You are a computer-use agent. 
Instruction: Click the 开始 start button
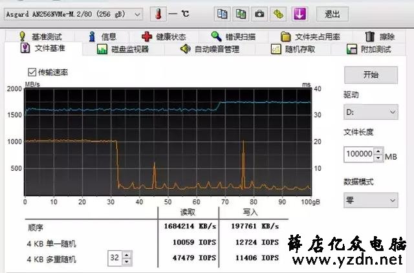click(x=371, y=75)
